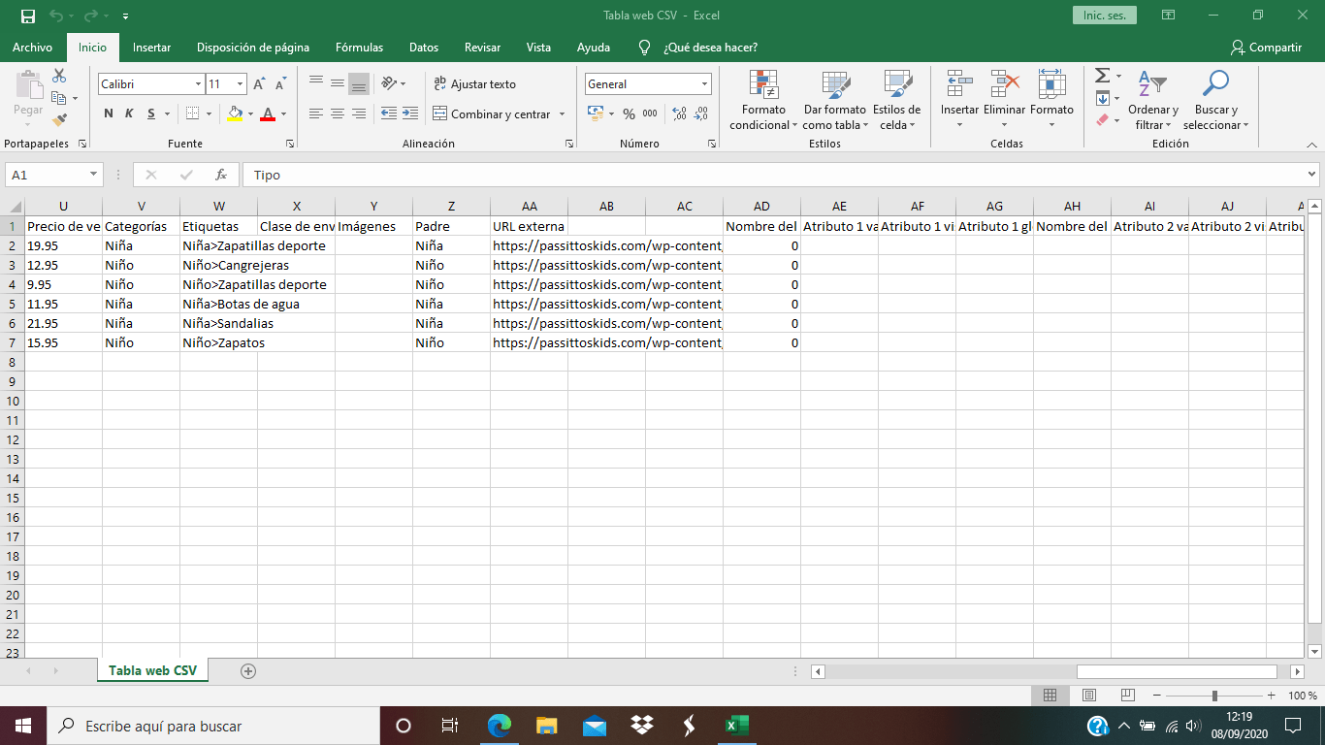Select the Tabla web CSV sheet tab

point(152,671)
